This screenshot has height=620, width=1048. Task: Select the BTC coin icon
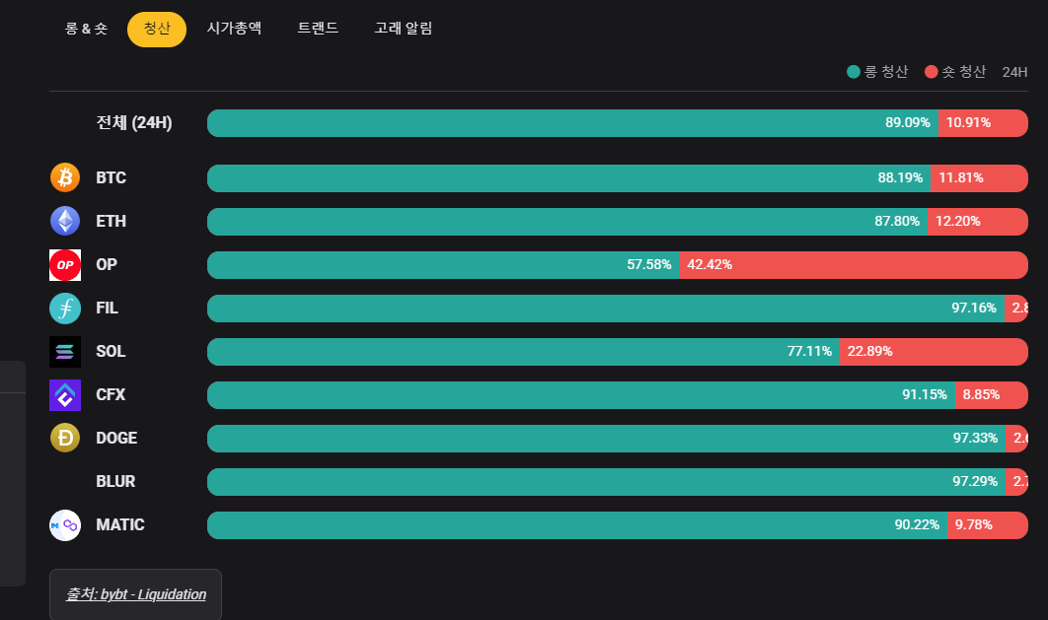[64, 177]
